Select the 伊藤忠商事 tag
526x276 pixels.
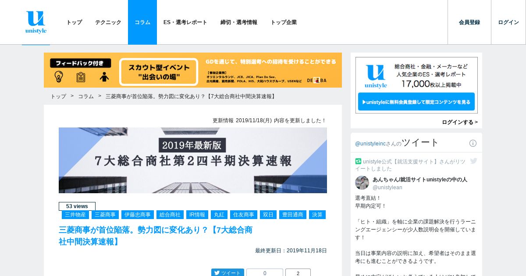pyautogui.click(x=138, y=215)
